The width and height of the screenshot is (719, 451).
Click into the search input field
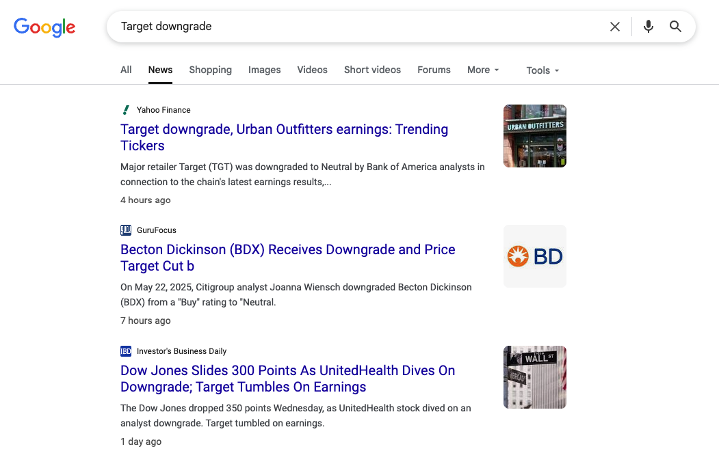(356, 27)
